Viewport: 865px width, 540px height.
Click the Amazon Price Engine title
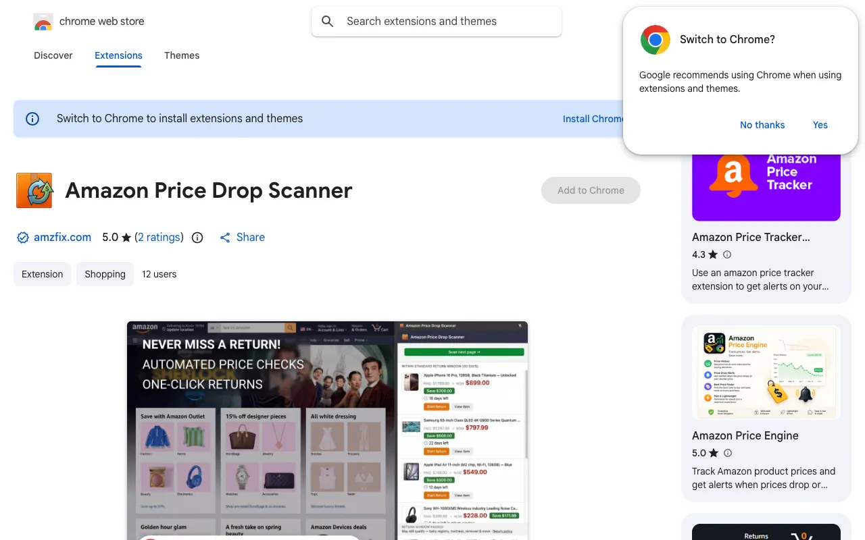(745, 435)
